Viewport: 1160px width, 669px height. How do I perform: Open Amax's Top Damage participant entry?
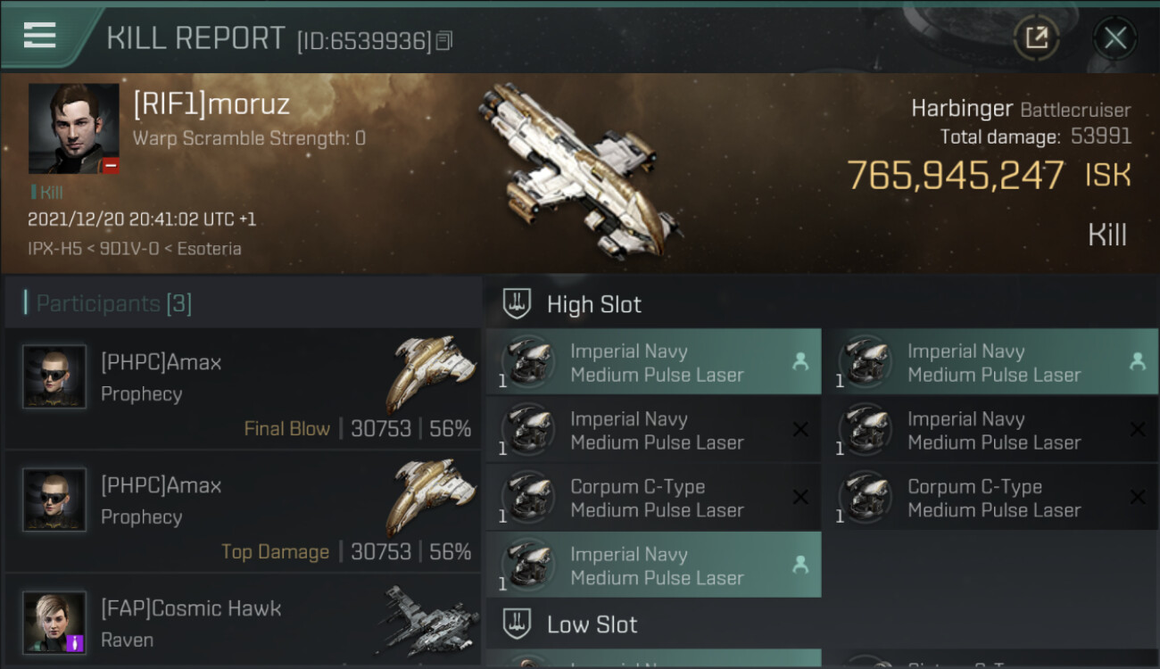(x=243, y=512)
